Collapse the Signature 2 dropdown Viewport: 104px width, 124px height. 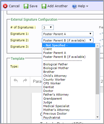point(68,40)
